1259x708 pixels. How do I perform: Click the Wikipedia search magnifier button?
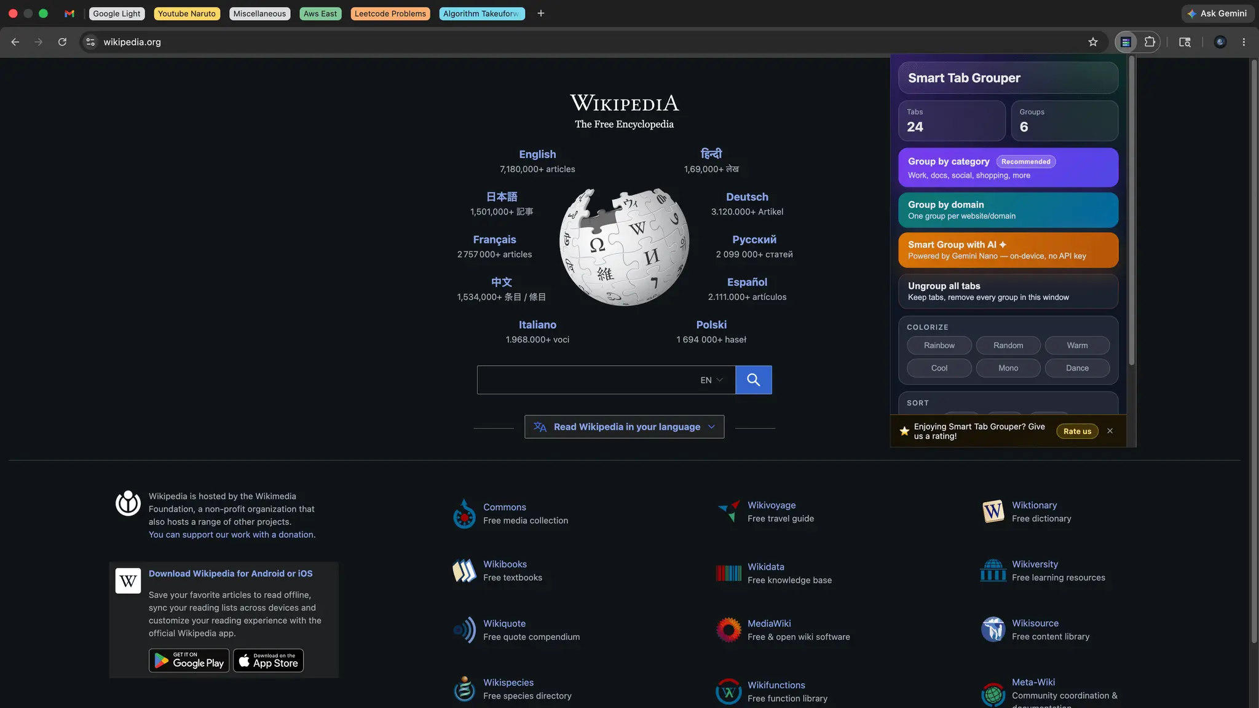click(753, 380)
